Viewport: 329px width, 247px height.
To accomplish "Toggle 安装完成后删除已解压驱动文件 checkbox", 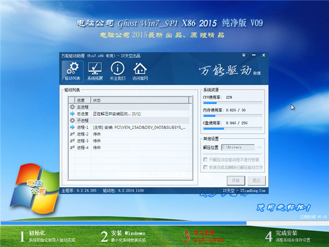I will (206, 167).
